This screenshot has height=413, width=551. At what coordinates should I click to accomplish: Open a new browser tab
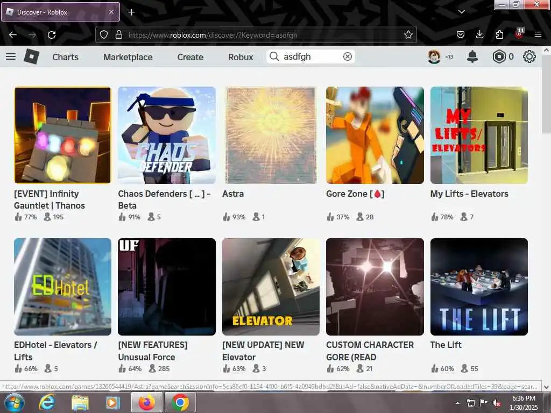pos(131,12)
